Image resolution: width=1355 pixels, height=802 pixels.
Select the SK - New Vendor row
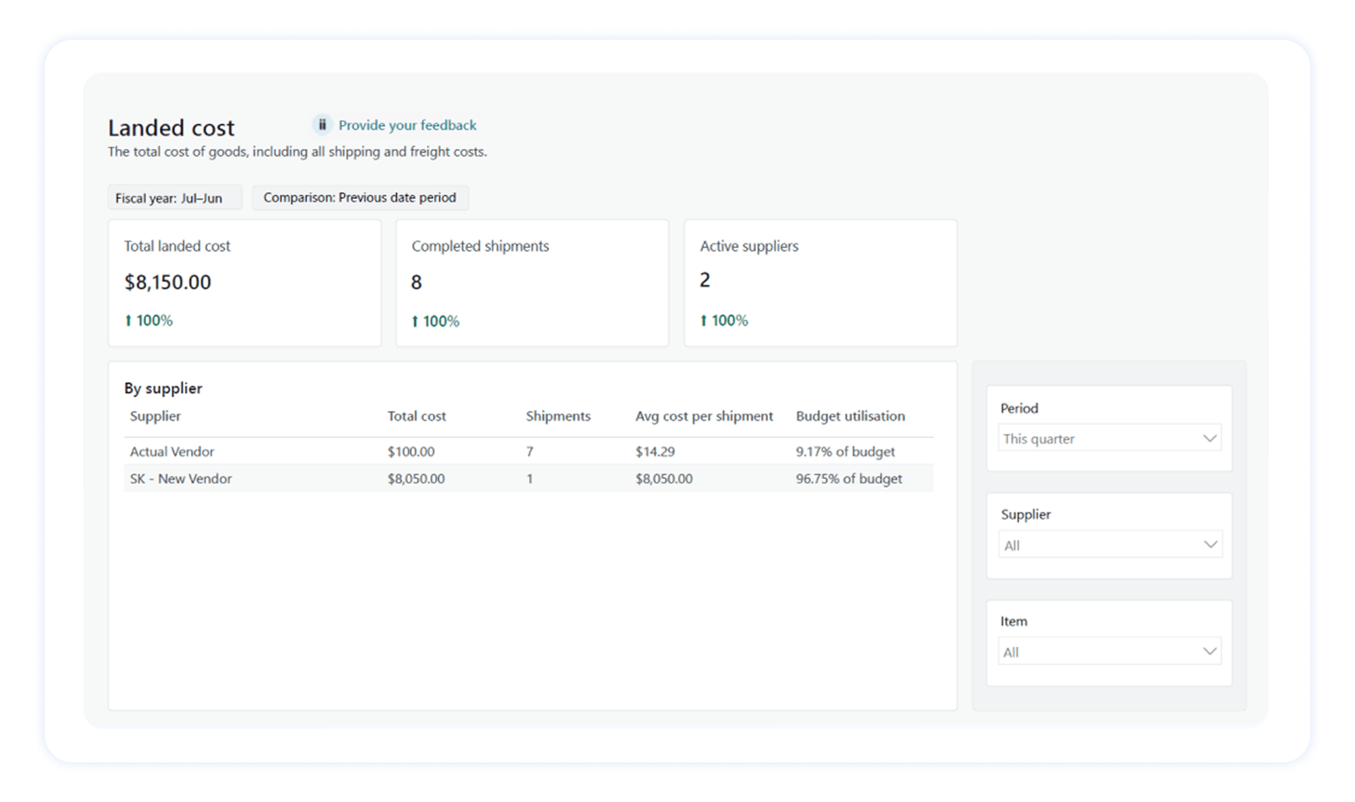(x=181, y=478)
